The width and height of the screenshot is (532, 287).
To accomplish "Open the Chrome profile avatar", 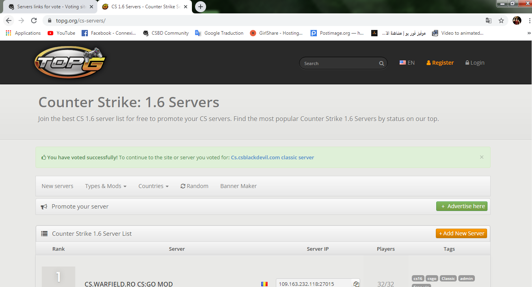I will click(x=517, y=20).
